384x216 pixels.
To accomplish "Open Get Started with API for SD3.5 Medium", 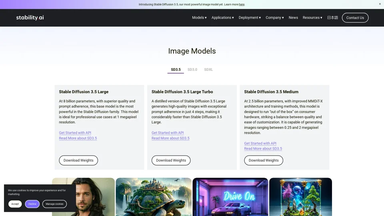I will click(x=260, y=143).
